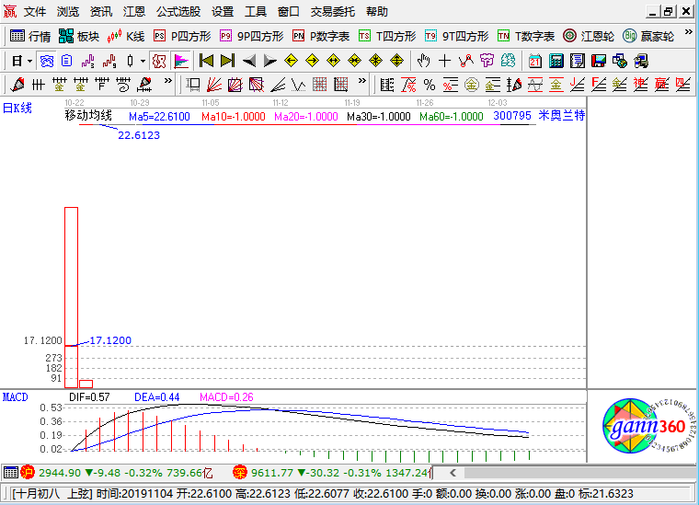This screenshot has height=505, width=699.
Task: Select the crosshair cursor tool
Action: (444, 61)
